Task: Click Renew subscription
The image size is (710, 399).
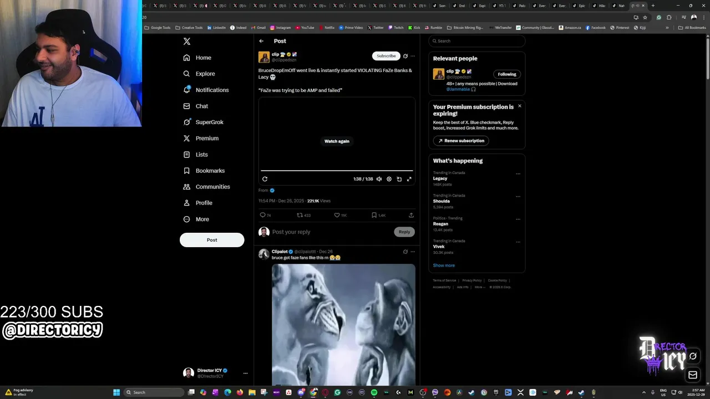Action: [461, 141]
